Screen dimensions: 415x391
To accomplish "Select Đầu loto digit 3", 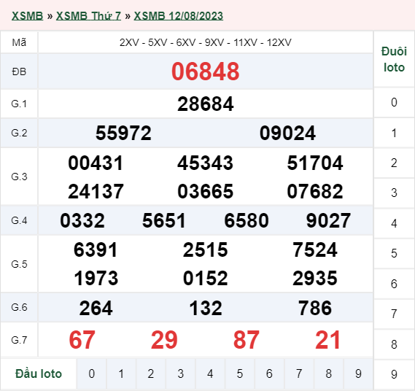I will pos(180,373).
